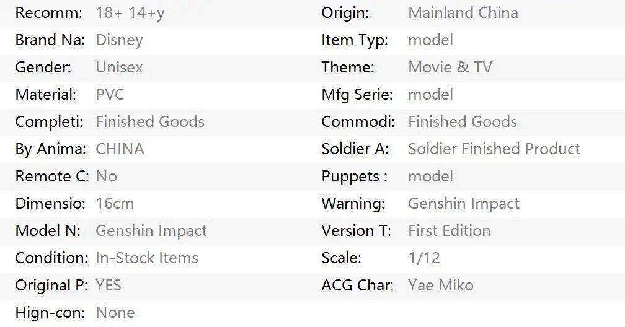
Task: Click Genshin Impact next to Warning
Action: coord(464,204)
